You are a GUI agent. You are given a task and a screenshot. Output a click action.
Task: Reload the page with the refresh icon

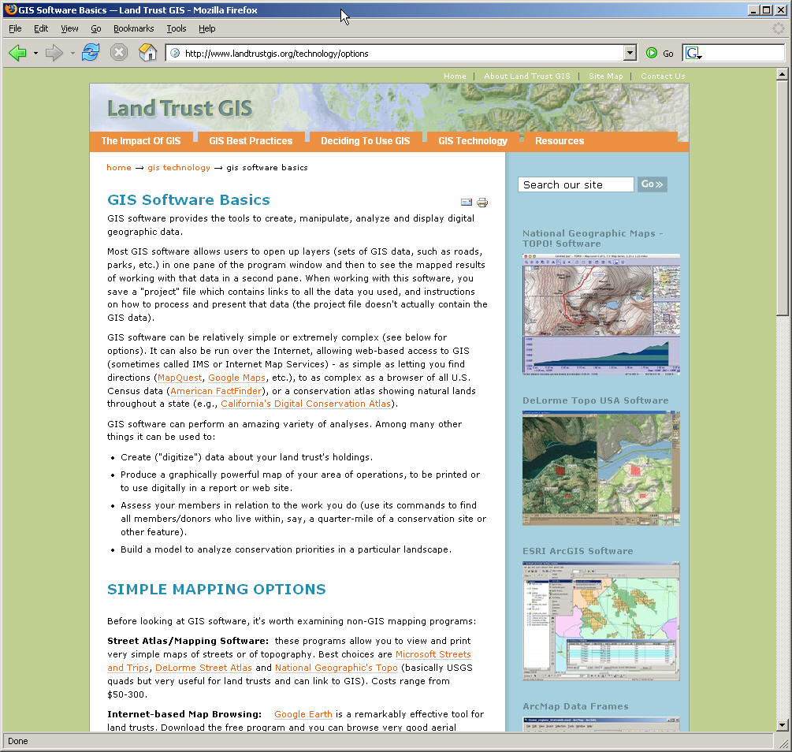click(x=91, y=53)
